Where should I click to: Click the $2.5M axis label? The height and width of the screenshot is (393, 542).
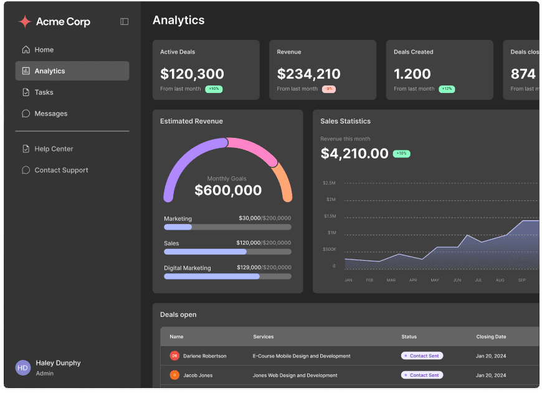pyautogui.click(x=329, y=183)
